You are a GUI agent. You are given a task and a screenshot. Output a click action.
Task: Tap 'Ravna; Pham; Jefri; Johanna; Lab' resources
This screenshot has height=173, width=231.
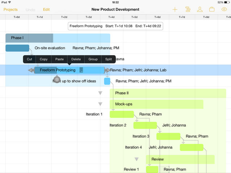point(138,70)
